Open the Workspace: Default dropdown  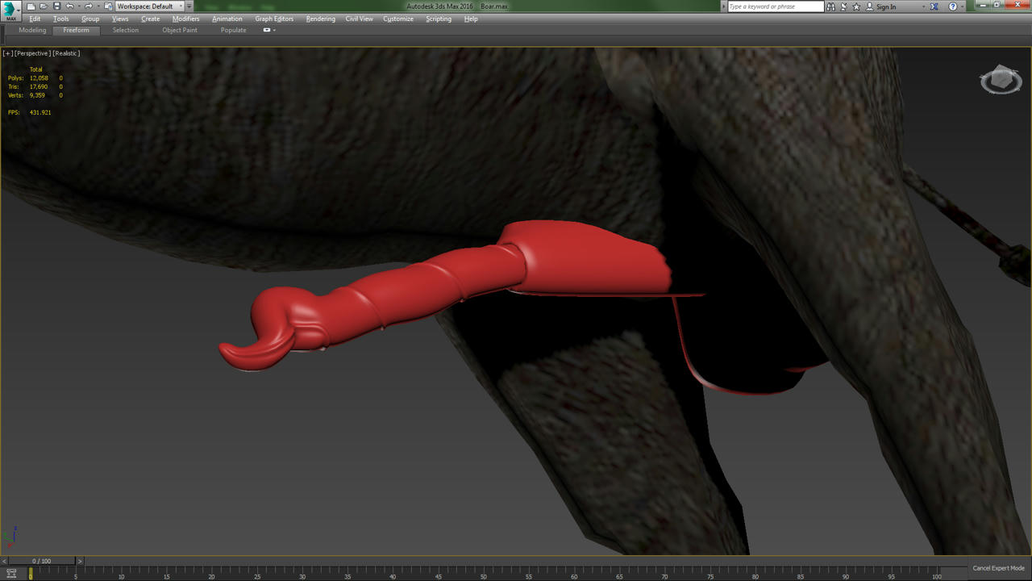pos(149,6)
